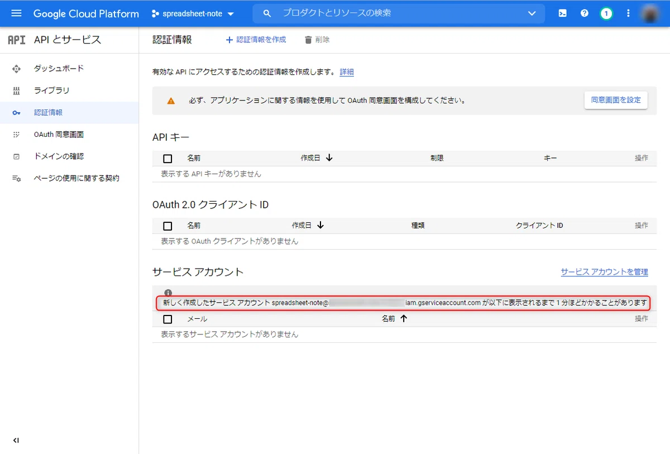670x454 pixels.
Task: Expand the search bar dropdown chevron
Action: 532,13
